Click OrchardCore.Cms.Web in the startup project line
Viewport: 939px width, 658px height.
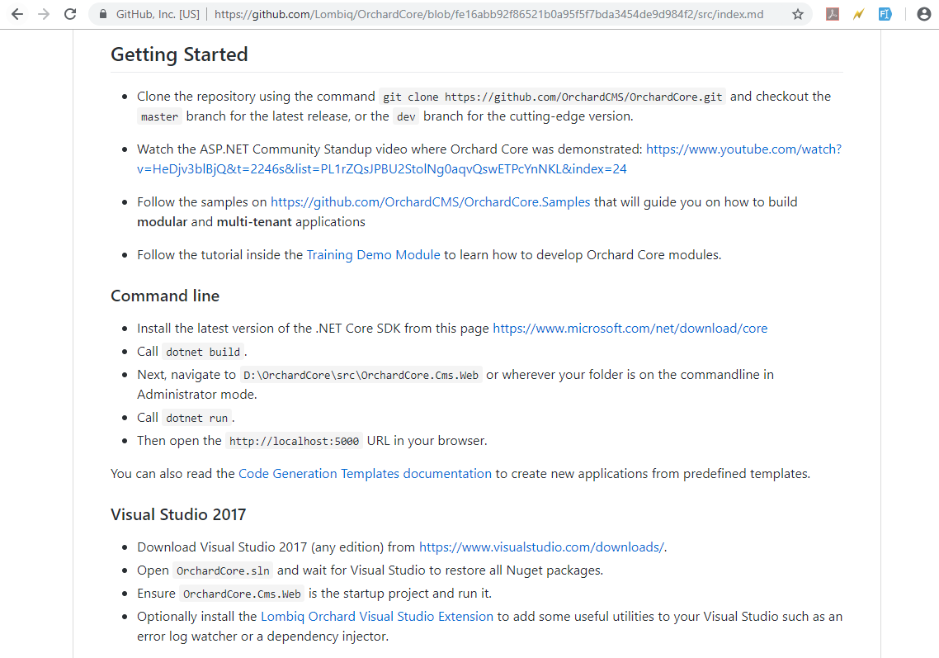[x=242, y=594]
